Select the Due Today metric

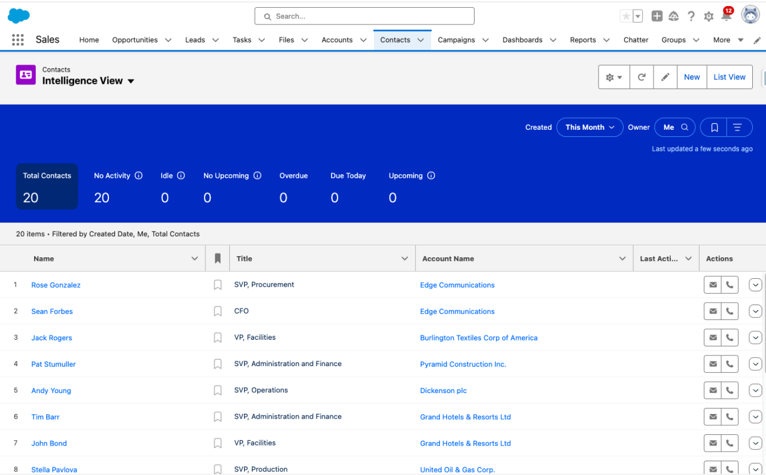[348, 187]
